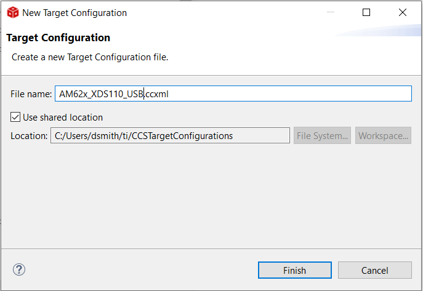Close the New Target Configuration dialog
This screenshot has height=291, width=423.
(403, 12)
